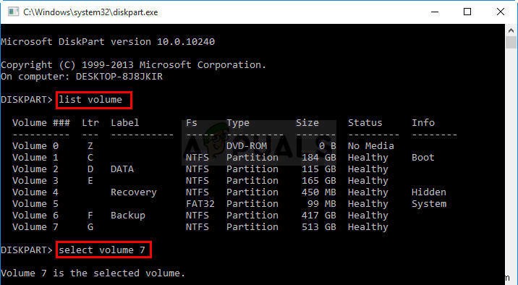Click the '165 GB' size value
The image size is (518, 285).
[x=319, y=181]
